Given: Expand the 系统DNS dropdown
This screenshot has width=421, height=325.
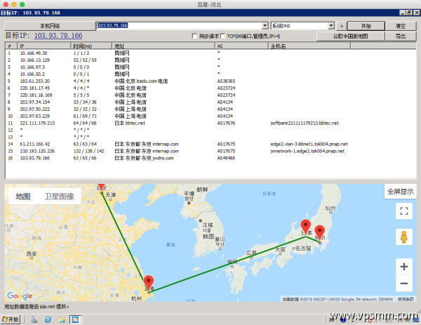Looking at the screenshot, I should pyautogui.click(x=331, y=26).
